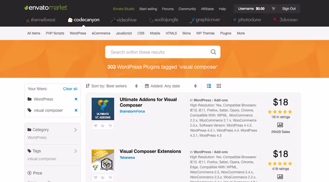Visit Tekanewa author page
This screenshot has height=182, width=329.
(127, 157)
